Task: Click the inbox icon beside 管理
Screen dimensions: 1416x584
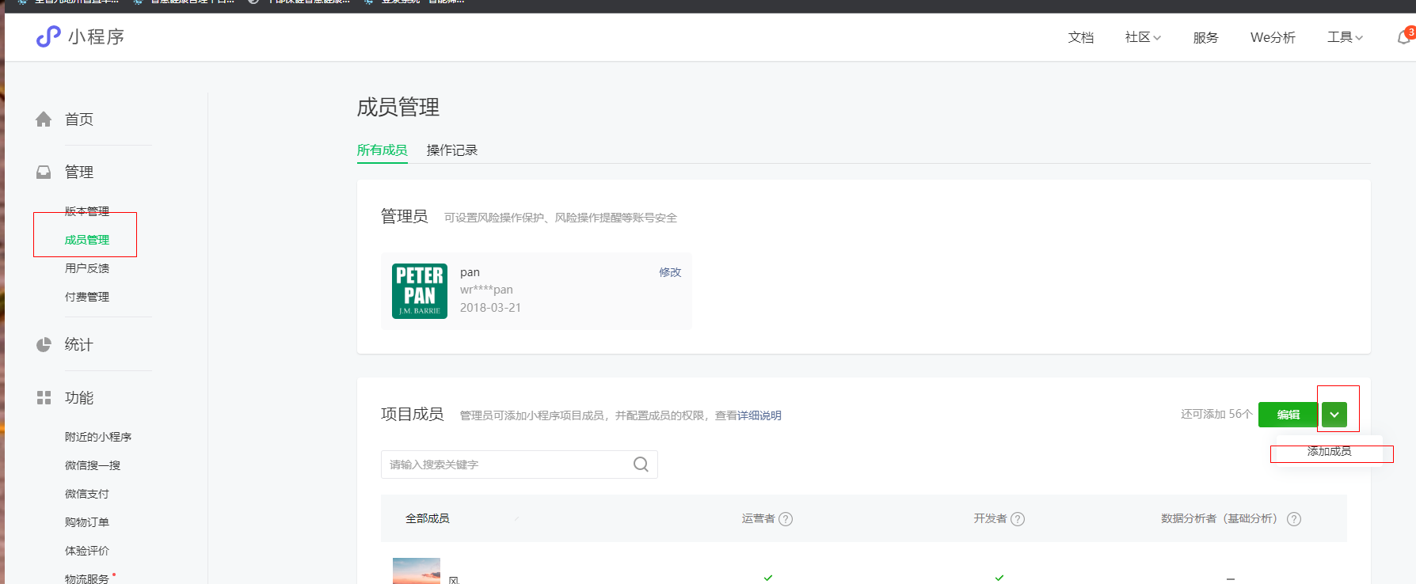Action: click(x=44, y=173)
